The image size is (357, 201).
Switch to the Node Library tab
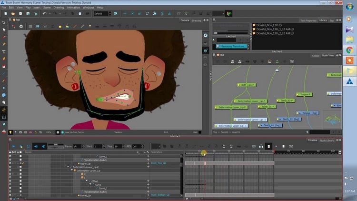point(327,141)
